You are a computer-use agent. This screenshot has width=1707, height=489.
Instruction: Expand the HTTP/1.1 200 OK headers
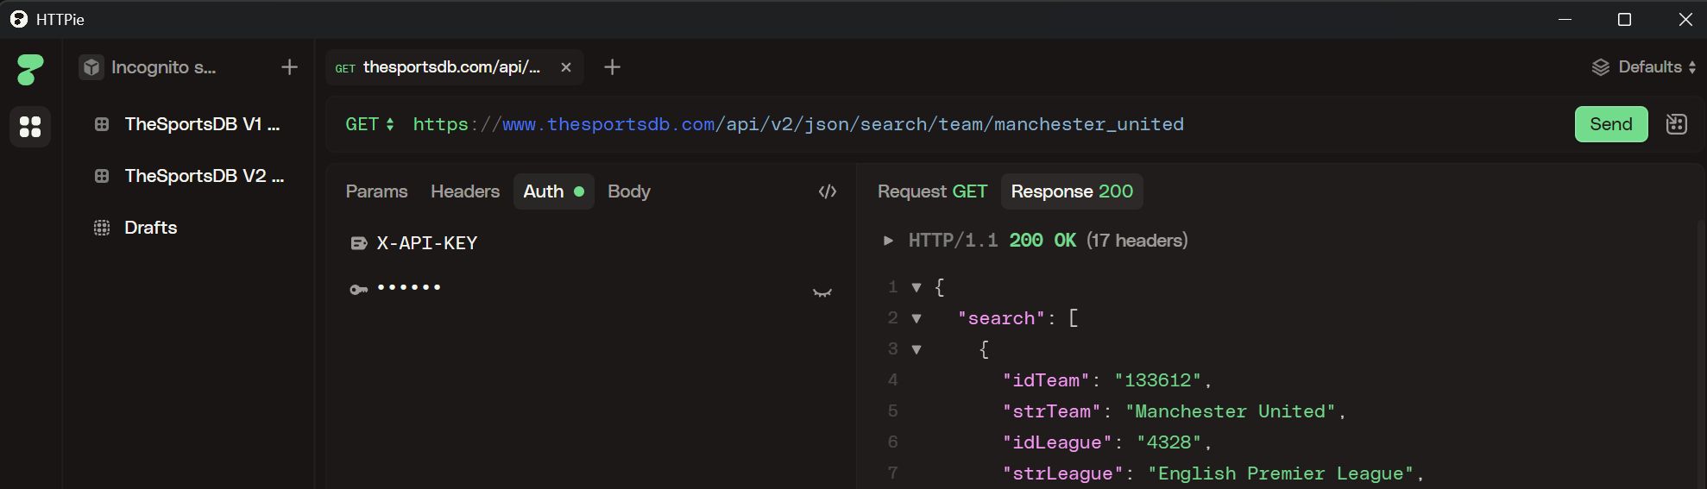tap(888, 241)
